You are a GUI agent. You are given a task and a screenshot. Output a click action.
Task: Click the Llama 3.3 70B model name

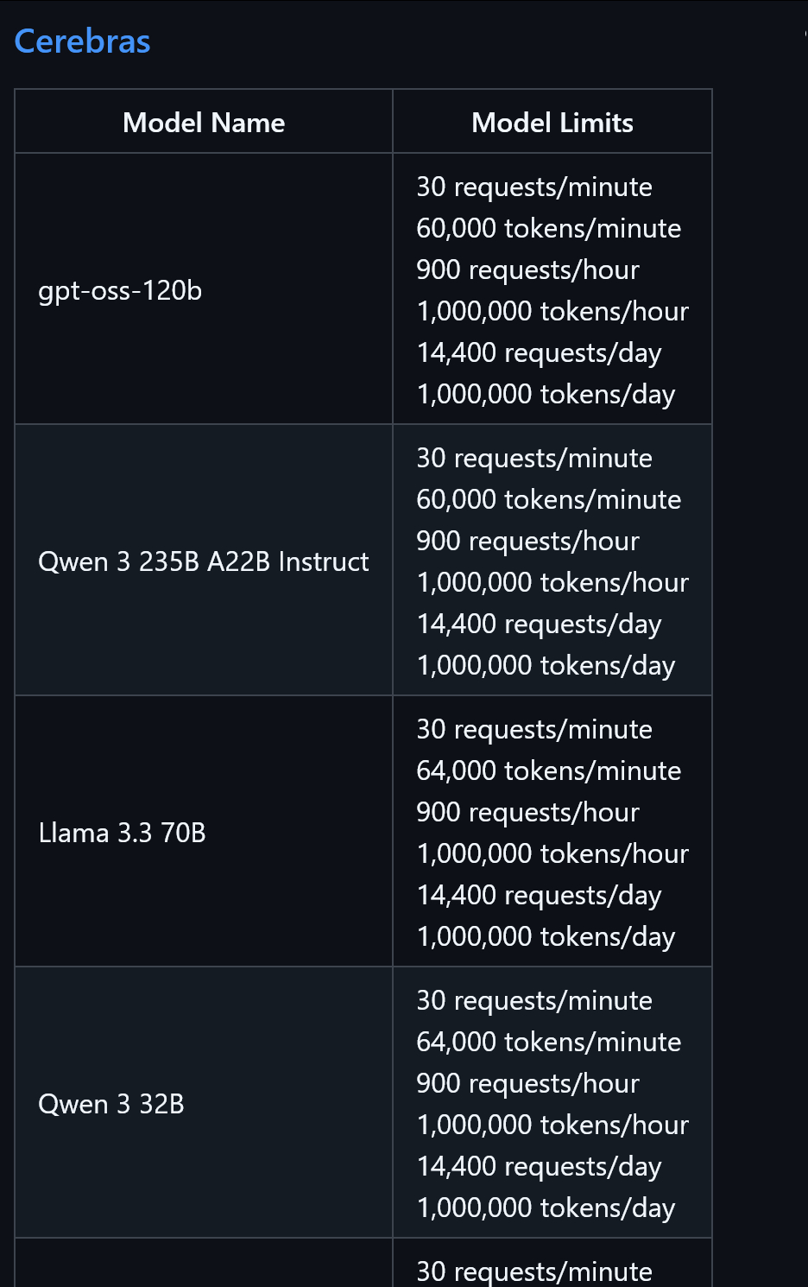click(122, 833)
